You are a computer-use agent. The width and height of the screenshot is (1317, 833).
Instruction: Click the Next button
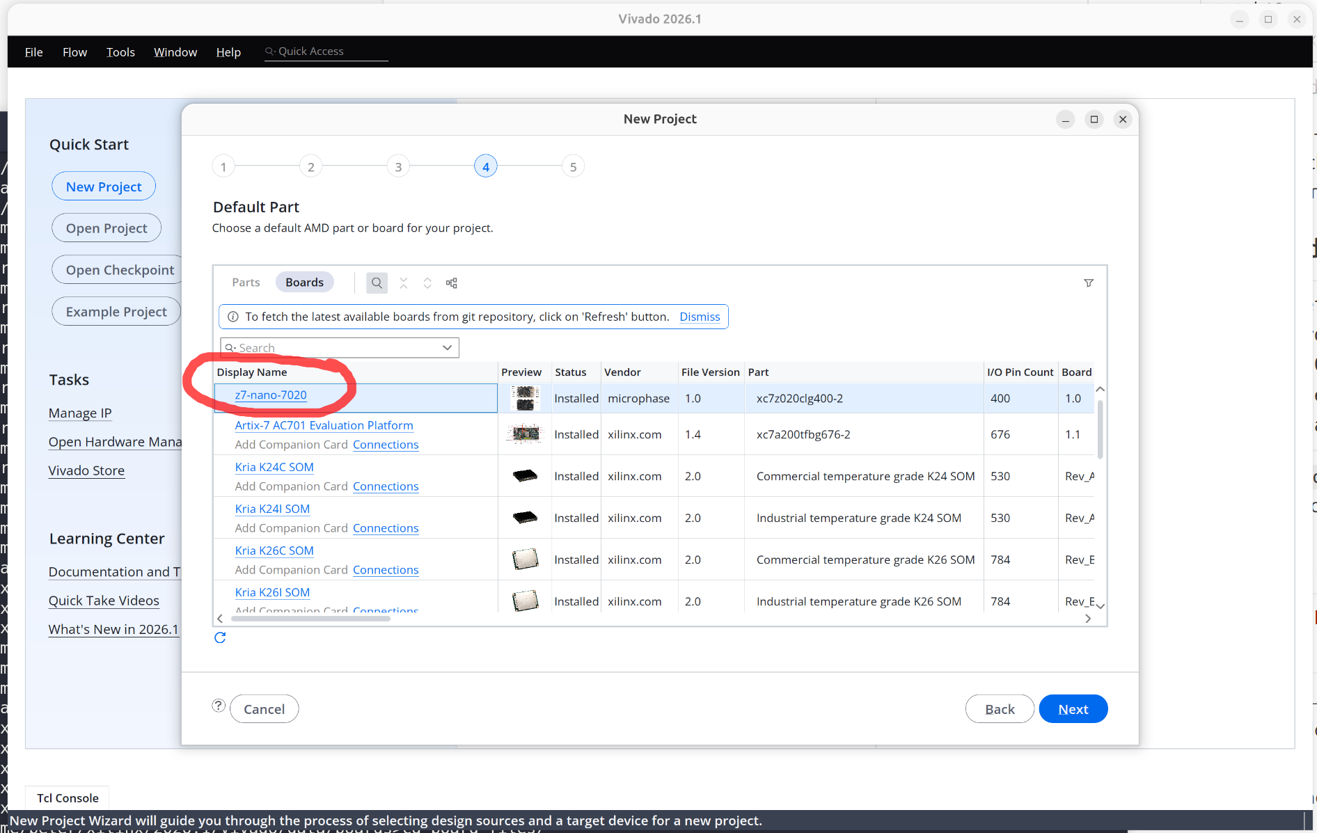pyautogui.click(x=1073, y=709)
